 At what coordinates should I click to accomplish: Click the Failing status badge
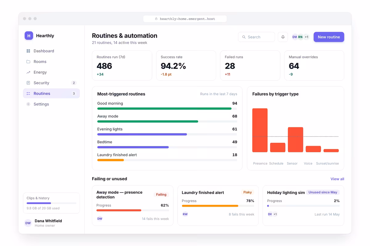tap(161, 195)
